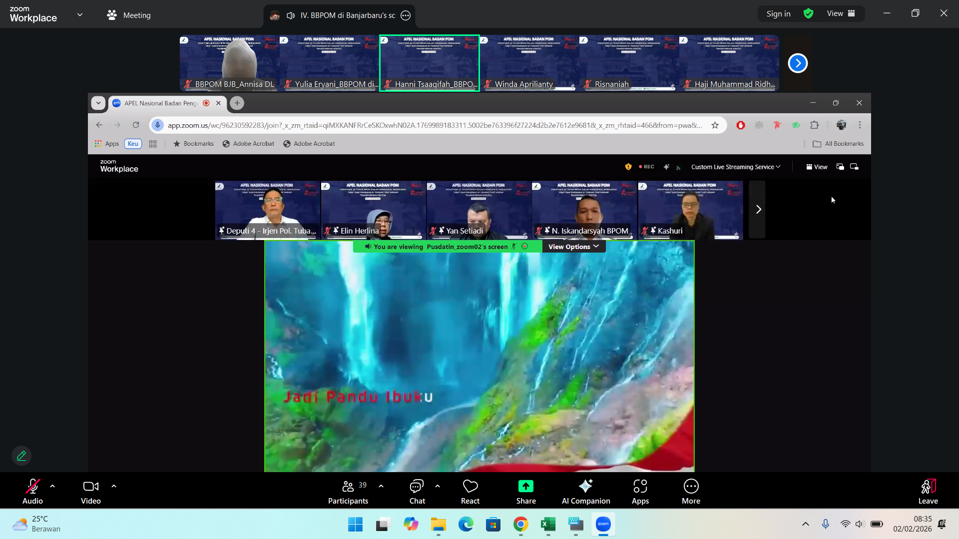Switch to the Meeting tab
Image resolution: width=959 pixels, height=539 pixels.
pyautogui.click(x=129, y=15)
